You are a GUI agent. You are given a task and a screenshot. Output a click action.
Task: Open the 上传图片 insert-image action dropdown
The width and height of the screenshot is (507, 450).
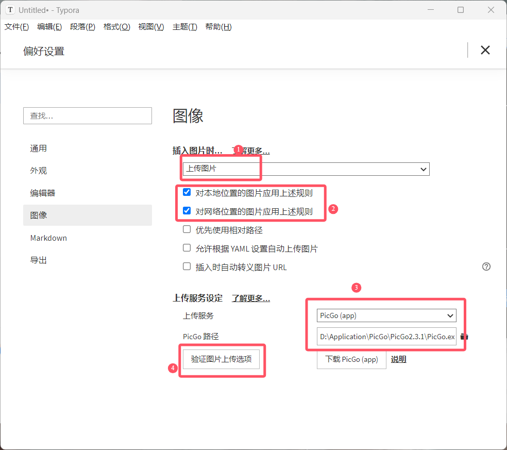click(306, 169)
